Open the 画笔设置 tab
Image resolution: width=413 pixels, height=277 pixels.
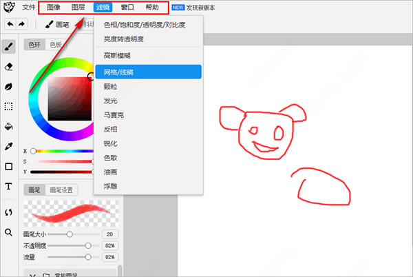coord(63,190)
